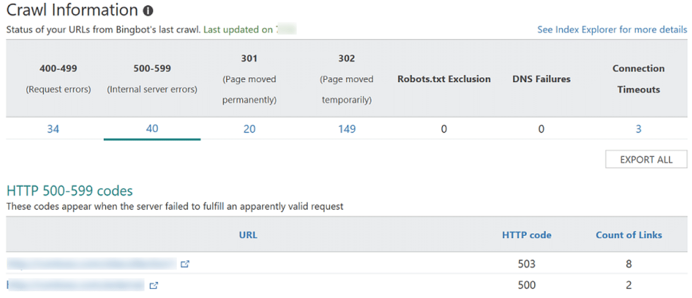The width and height of the screenshot is (692, 298).
Task: Click the EXPORT ALL button
Action: (646, 159)
